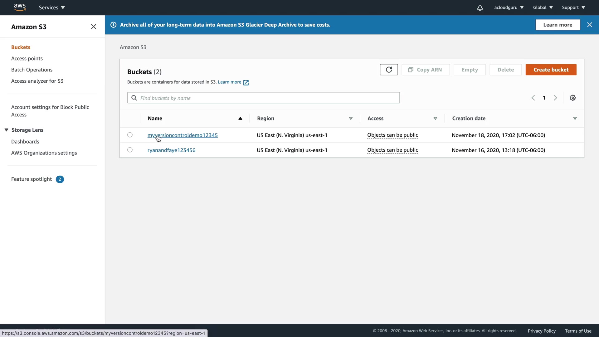Open the ryanandfaye123456 bucket link

point(171,150)
